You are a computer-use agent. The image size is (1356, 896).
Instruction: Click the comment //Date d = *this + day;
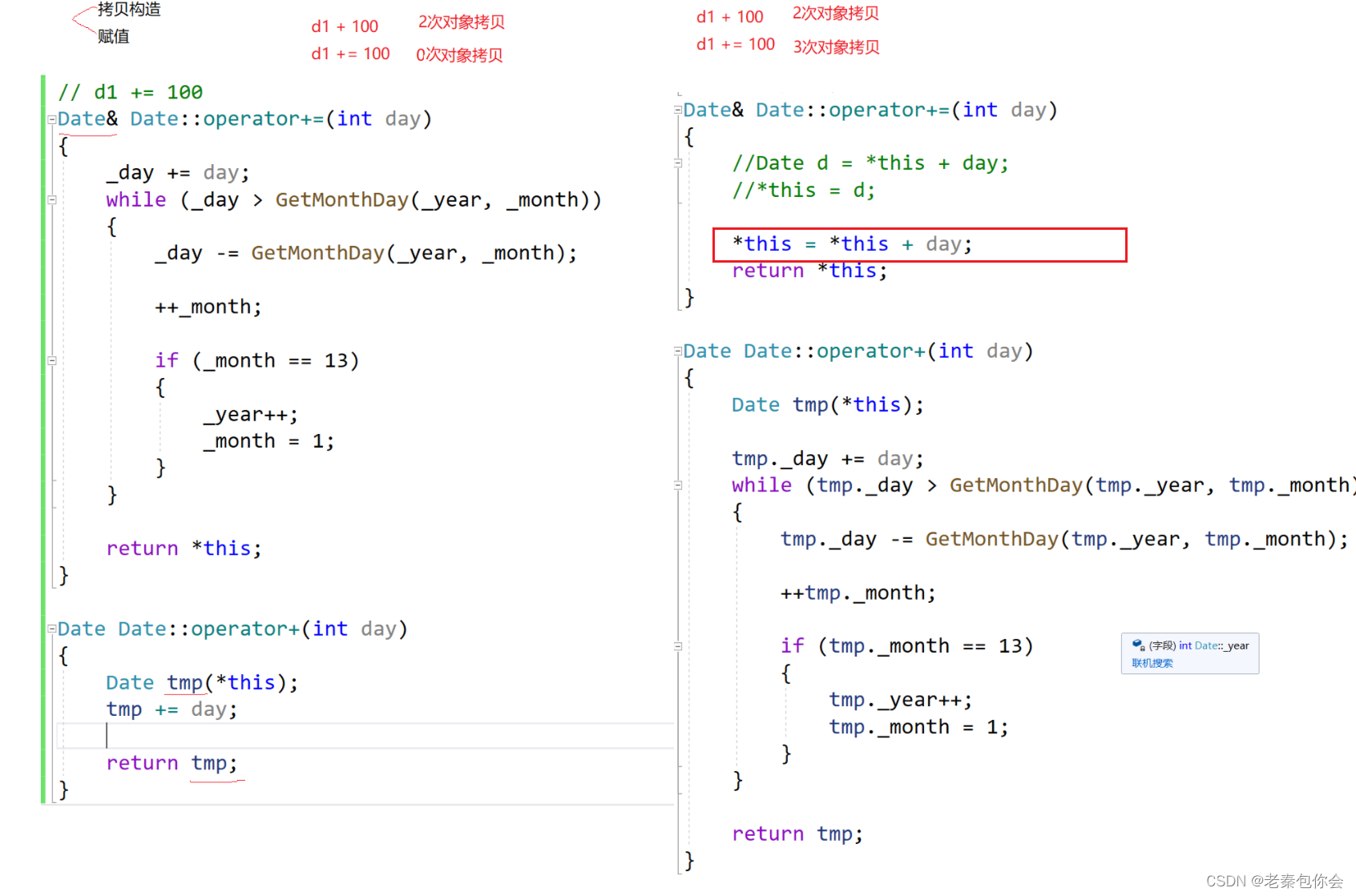point(870,163)
